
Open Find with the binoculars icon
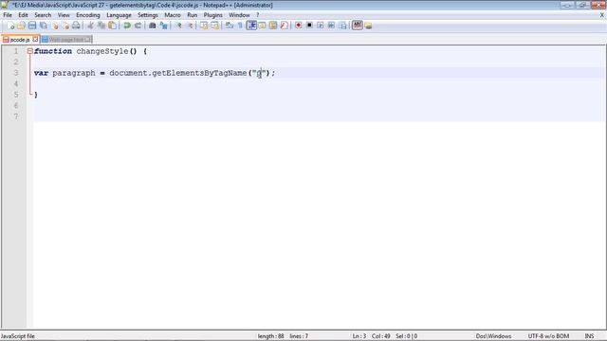pyautogui.click(x=153, y=26)
